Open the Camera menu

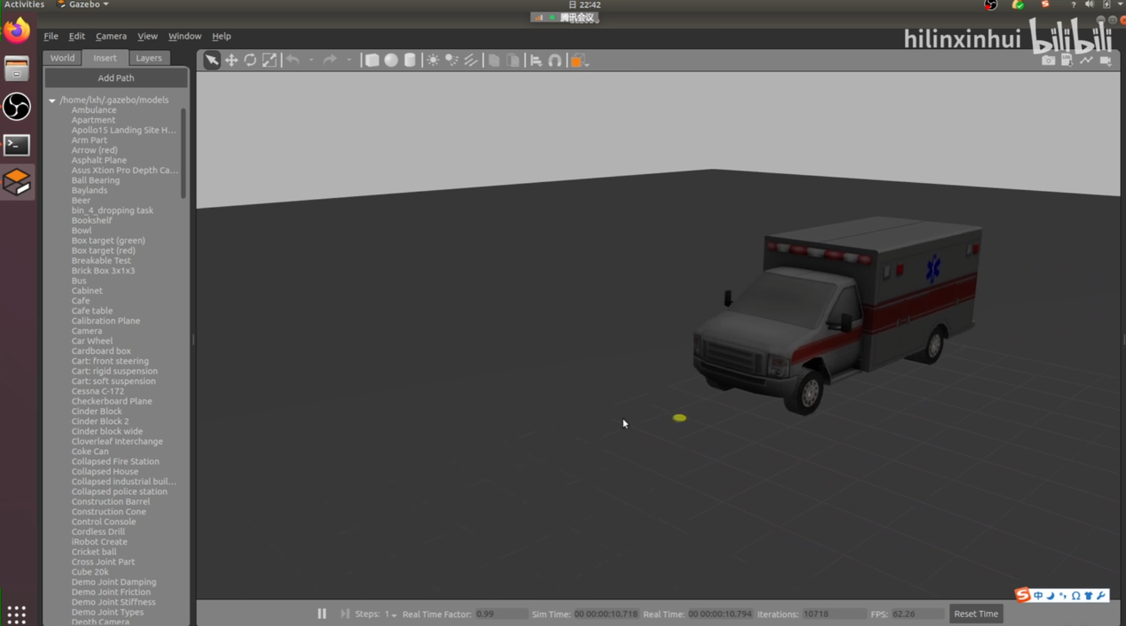point(111,36)
